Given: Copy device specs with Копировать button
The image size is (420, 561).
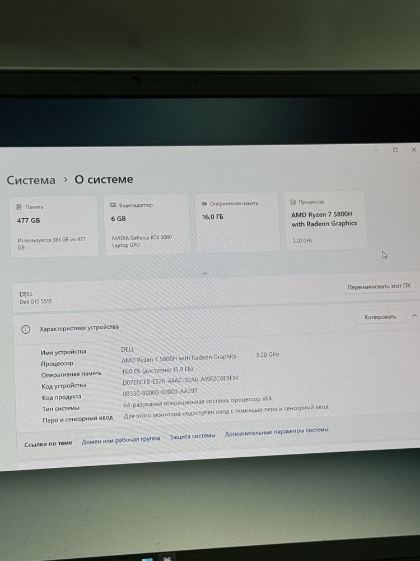Looking at the screenshot, I should coord(380,316).
